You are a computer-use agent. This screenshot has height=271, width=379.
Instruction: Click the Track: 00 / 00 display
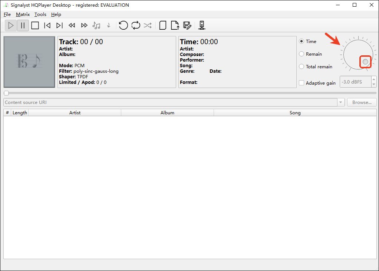(x=81, y=42)
